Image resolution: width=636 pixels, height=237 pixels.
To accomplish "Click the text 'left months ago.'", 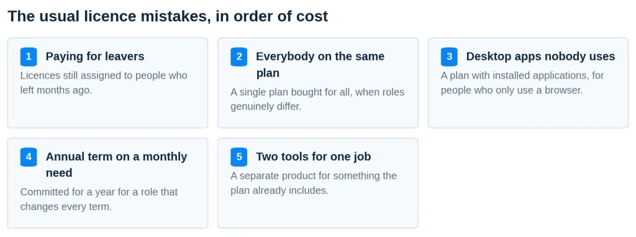I will click(57, 90).
